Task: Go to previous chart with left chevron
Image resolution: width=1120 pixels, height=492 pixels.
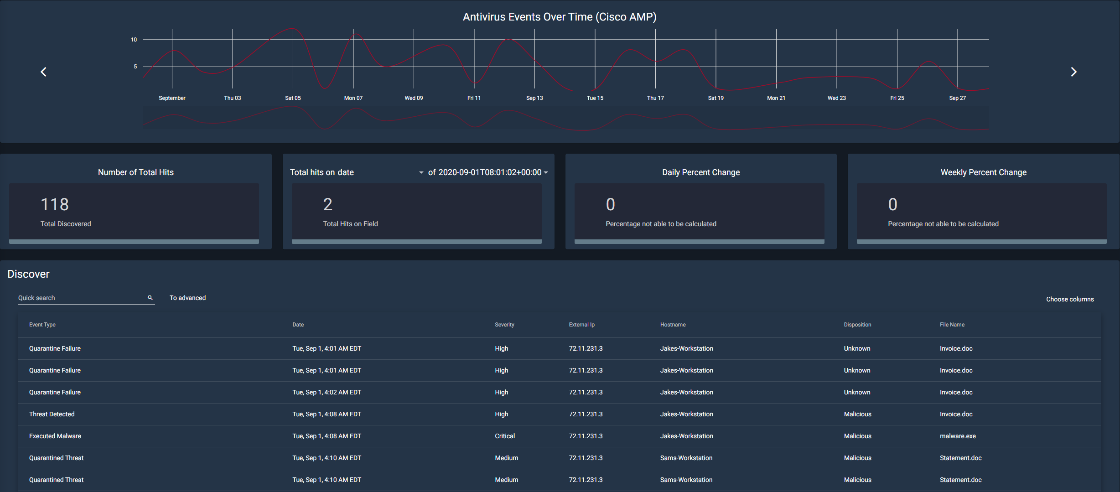Action: (43, 72)
